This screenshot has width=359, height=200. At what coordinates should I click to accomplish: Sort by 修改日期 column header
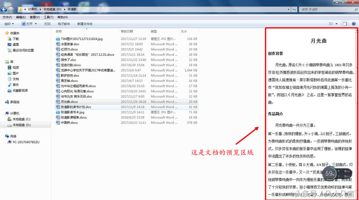click(127, 31)
